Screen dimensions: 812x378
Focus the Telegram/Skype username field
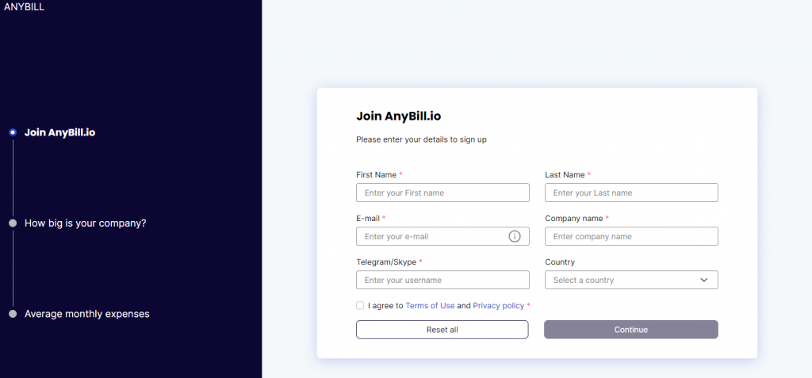(x=442, y=280)
